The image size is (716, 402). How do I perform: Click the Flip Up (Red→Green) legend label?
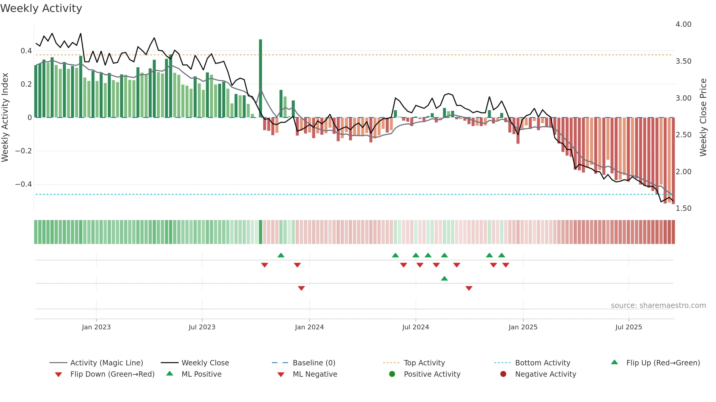663,363
